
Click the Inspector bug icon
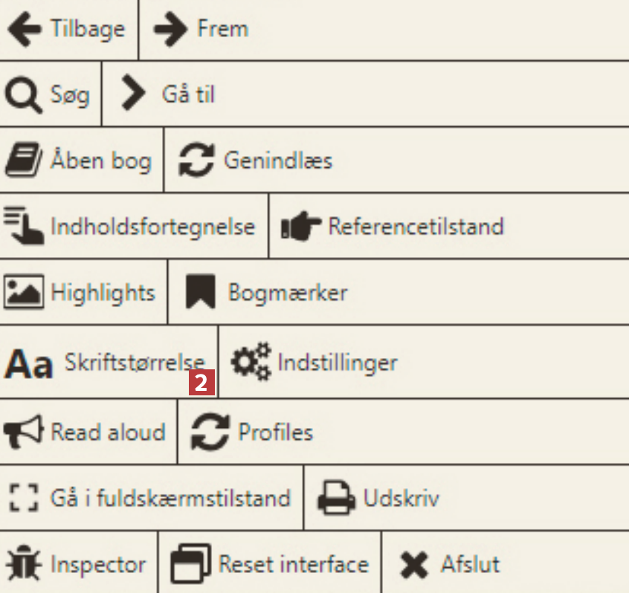(23, 565)
